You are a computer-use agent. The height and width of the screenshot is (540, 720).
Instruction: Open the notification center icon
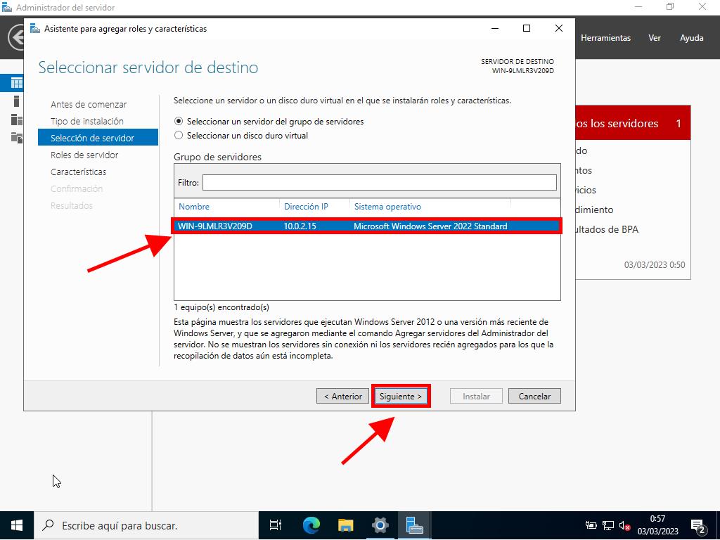(x=699, y=525)
